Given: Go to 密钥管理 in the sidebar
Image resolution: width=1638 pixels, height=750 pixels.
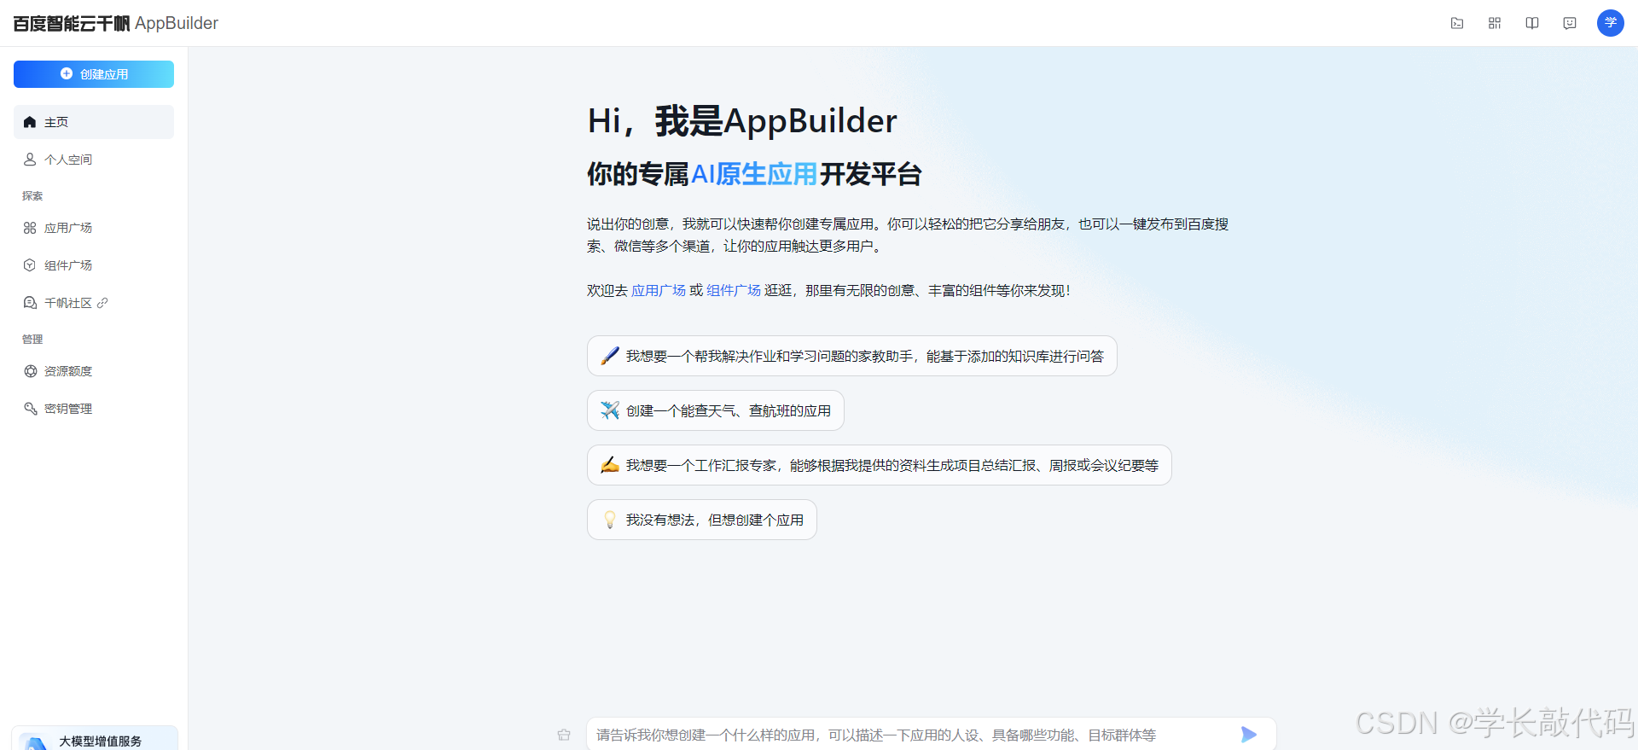Looking at the screenshot, I should pos(94,409).
